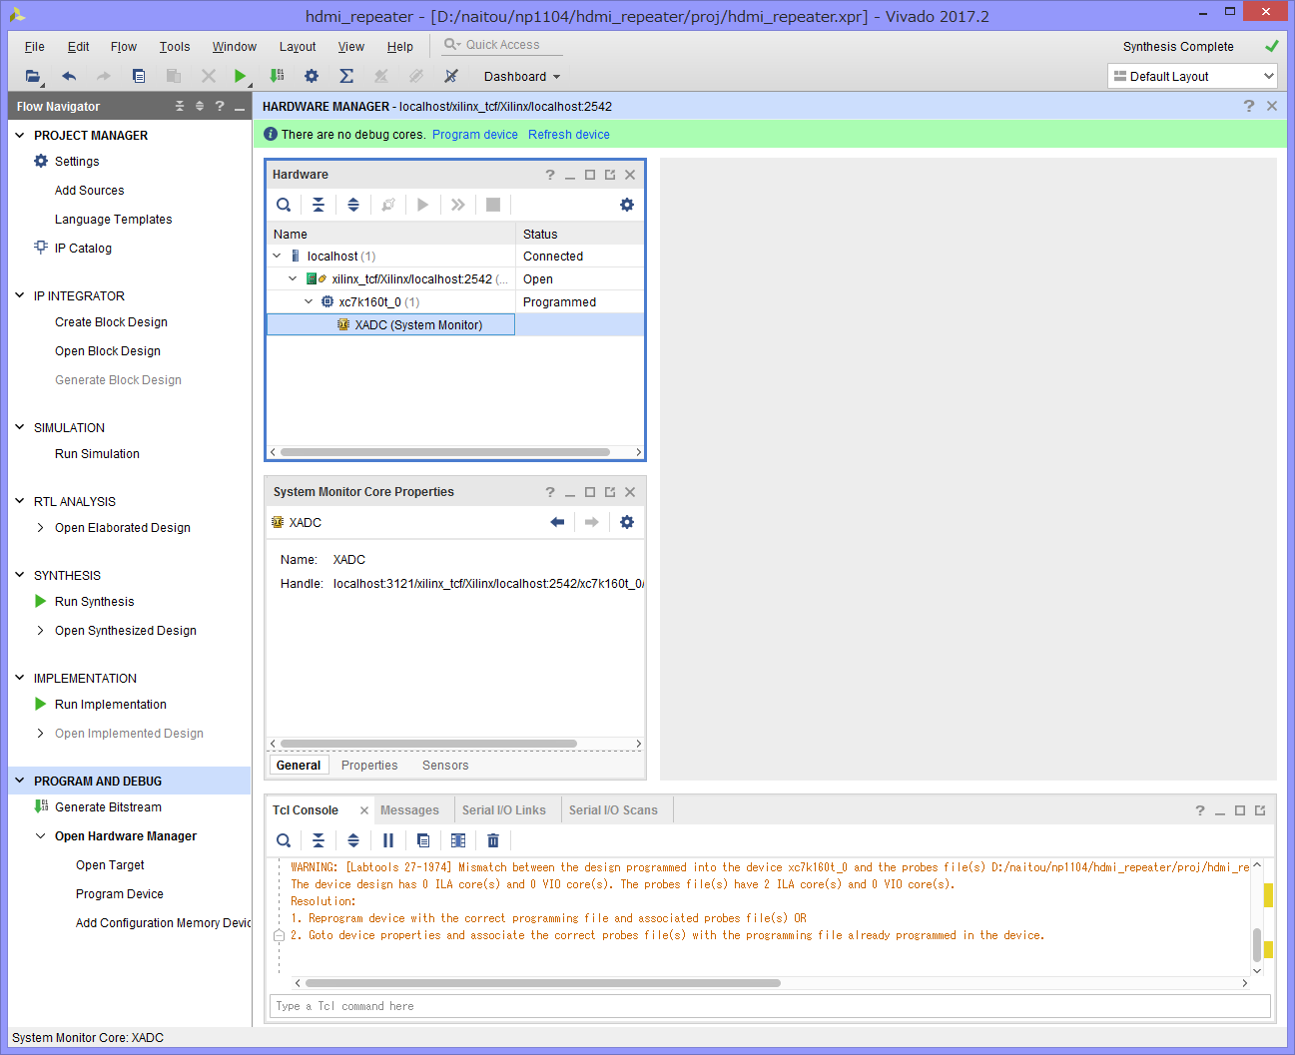Click search icon in Hardware panel
The height and width of the screenshot is (1055, 1295).
[x=284, y=205]
